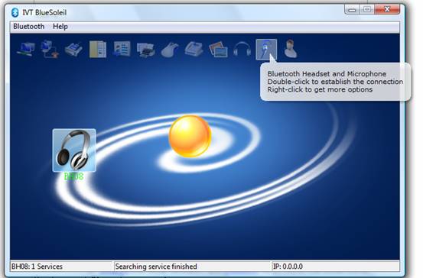The width and height of the screenshot is (423, 278).
Task: Click the orange sun ball in center
Action: [190, 136]
